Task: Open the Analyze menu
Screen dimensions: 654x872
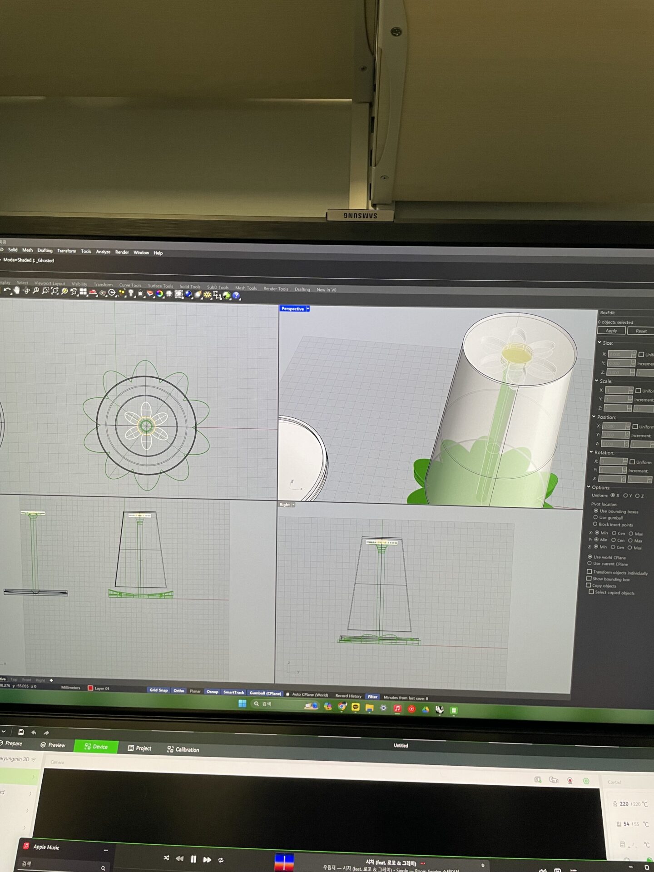Action: [103, 252]
